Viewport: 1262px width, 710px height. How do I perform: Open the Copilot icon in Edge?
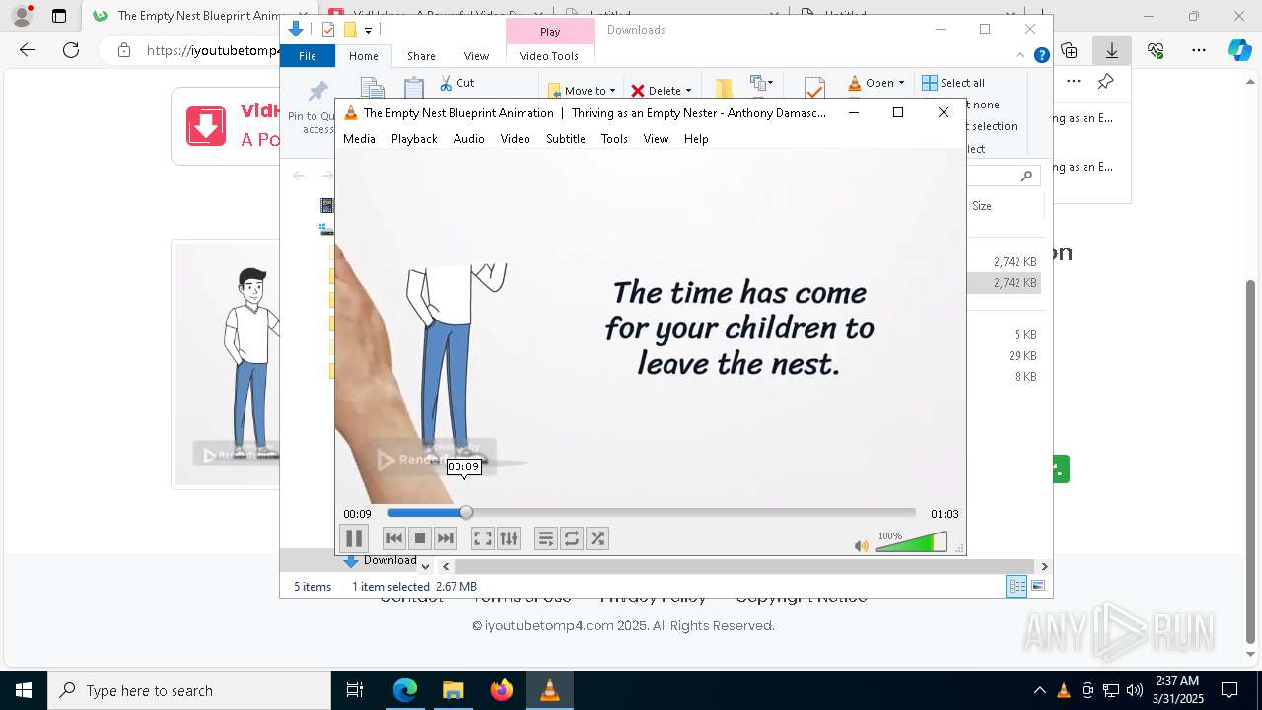[1239, 50]
